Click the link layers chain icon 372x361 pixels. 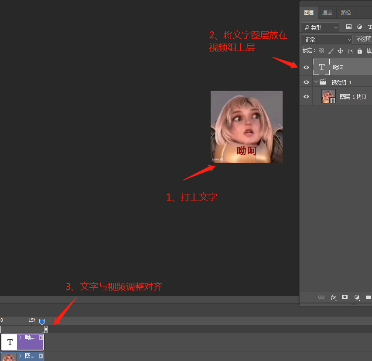click(321, 297)
